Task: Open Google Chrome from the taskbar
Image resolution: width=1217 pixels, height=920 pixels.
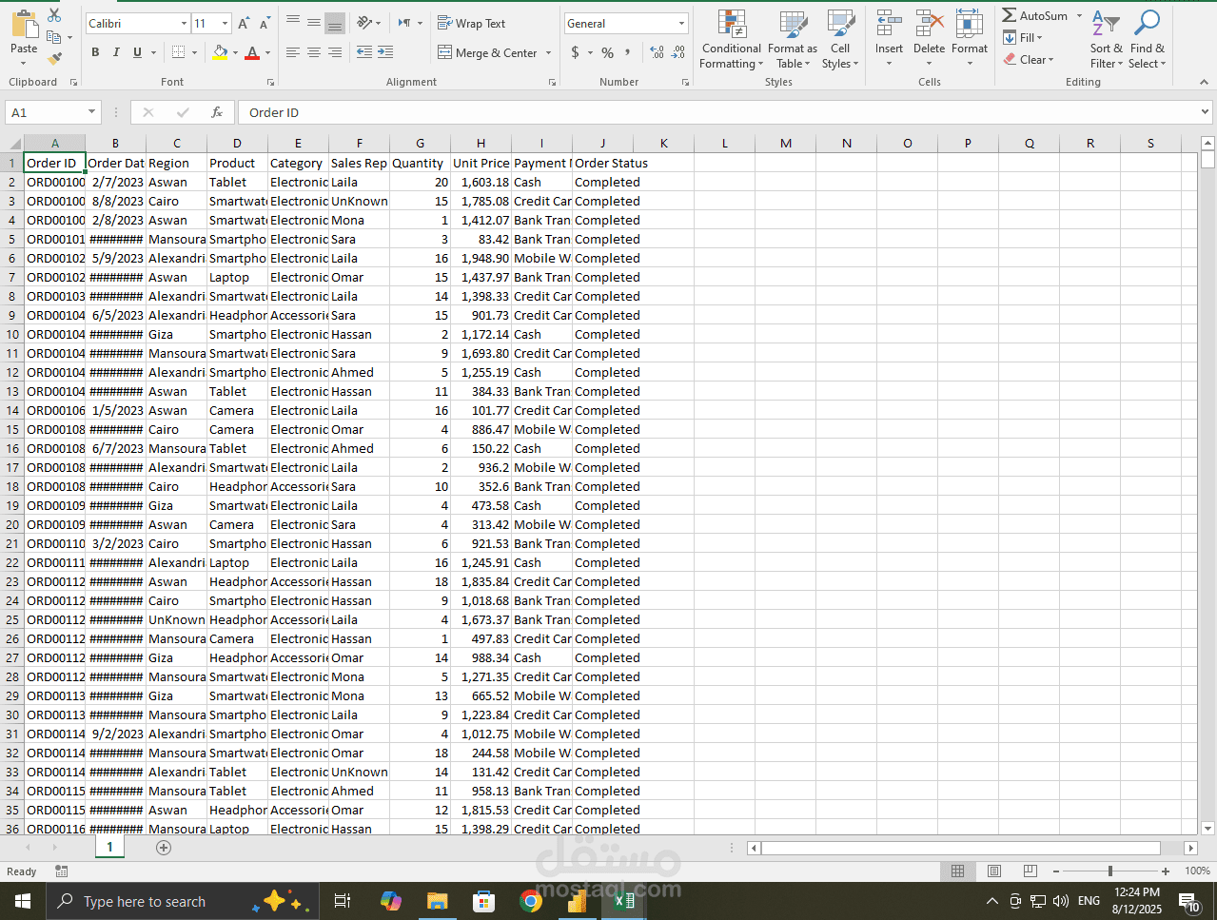Action: point(531,901)
